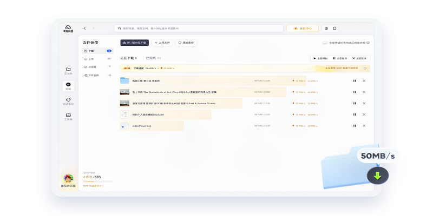Select the 传输 transfer sidebar icon

pyautogui.click(x=68, y=85)
